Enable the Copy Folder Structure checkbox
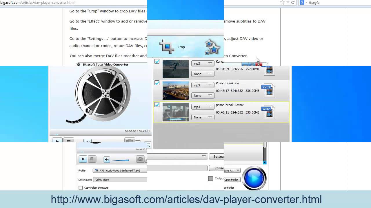 click(x=81, y=187)
